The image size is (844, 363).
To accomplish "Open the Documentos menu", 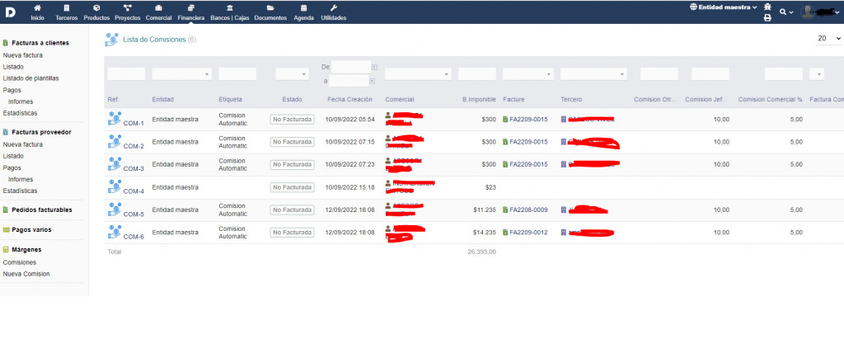I will coord(270,12).
